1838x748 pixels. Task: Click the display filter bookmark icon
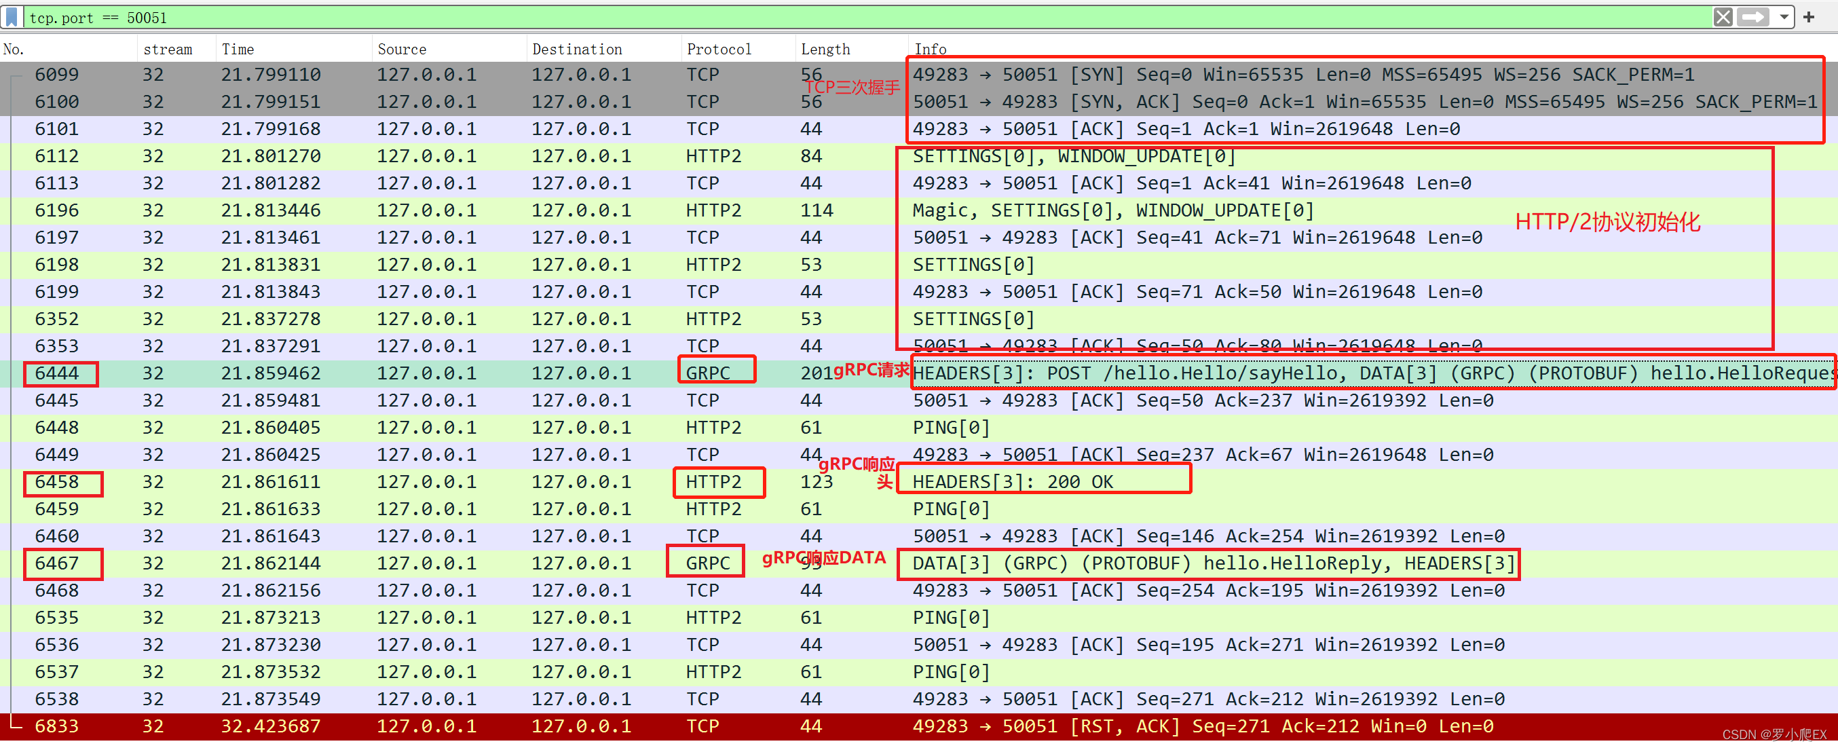tap(12, 16)
